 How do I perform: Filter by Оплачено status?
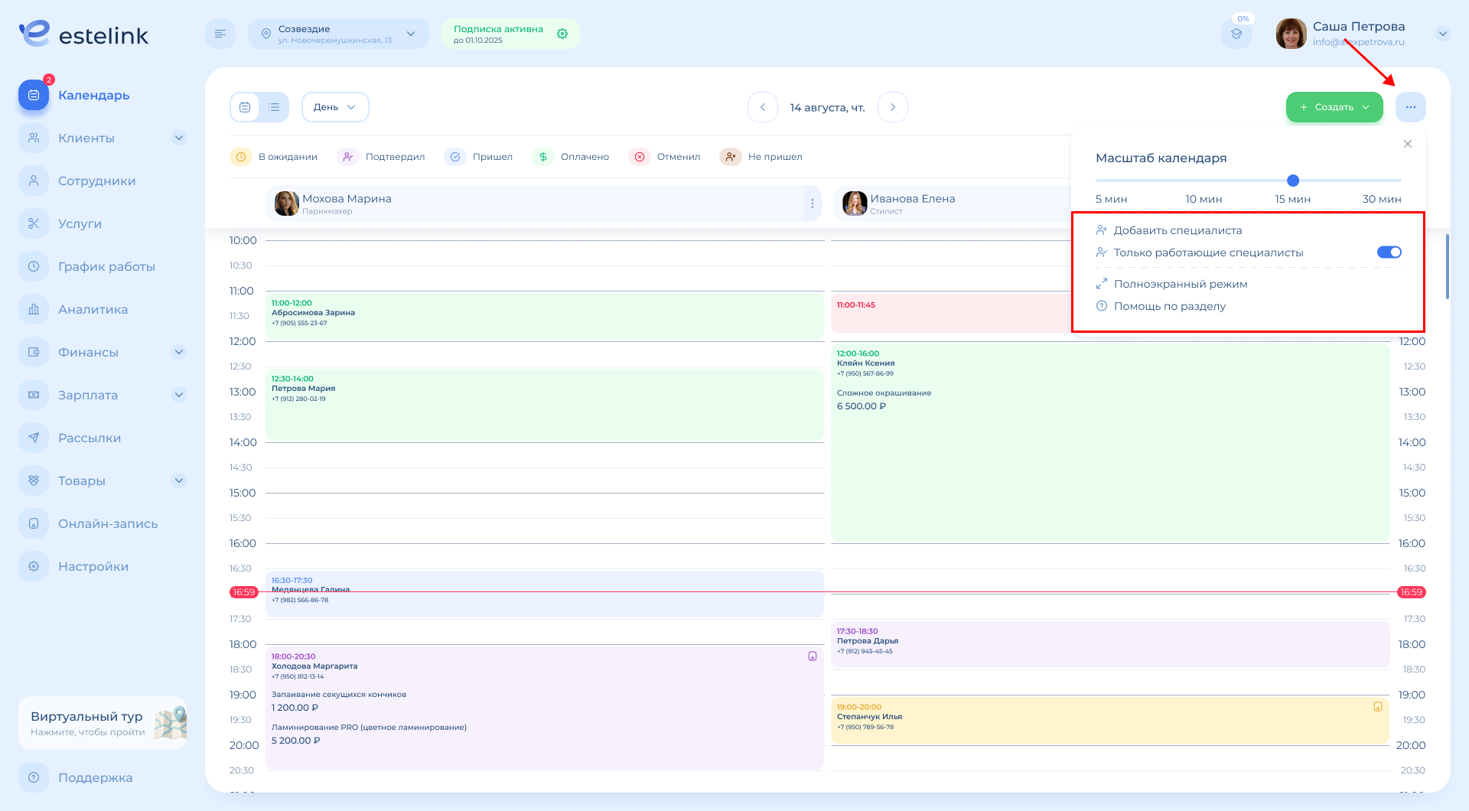pyautogui.click(x=572, y=157)
